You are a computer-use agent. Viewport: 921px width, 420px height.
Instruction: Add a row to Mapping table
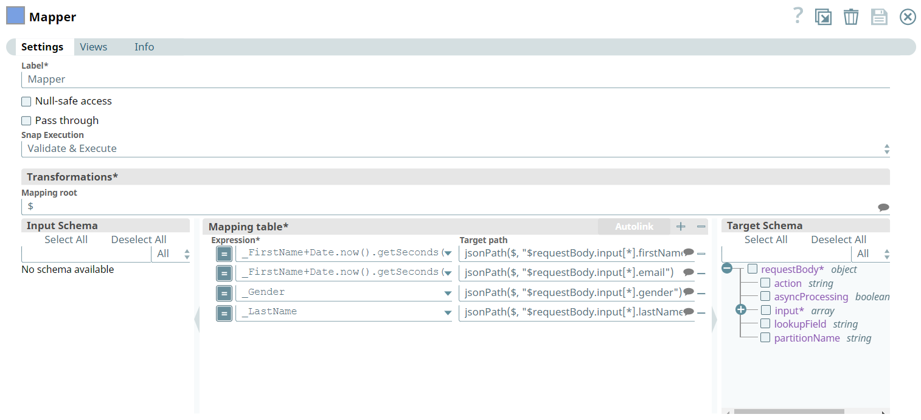[681, 227]
